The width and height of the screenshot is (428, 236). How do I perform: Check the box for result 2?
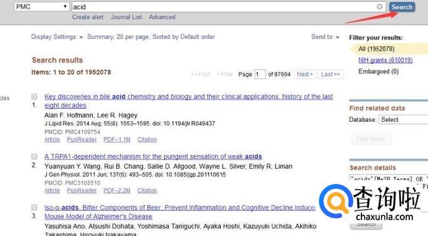pyautogui.click(x=34, y=156)
